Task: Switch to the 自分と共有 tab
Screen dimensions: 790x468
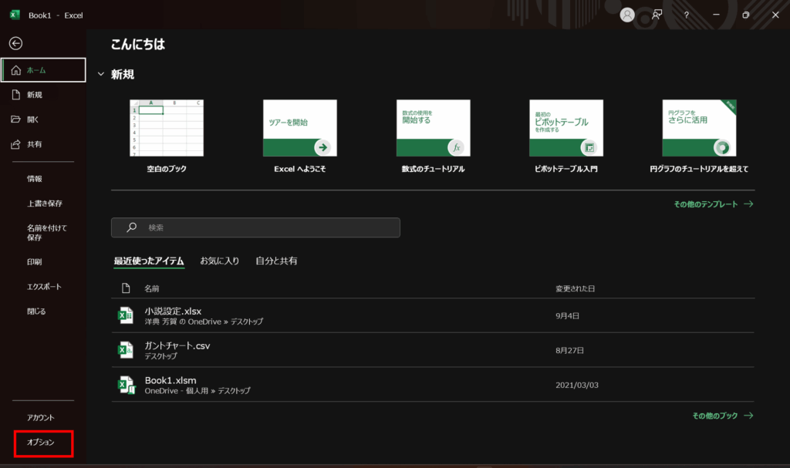Action: pyautogui.click(x=276, y=261)
